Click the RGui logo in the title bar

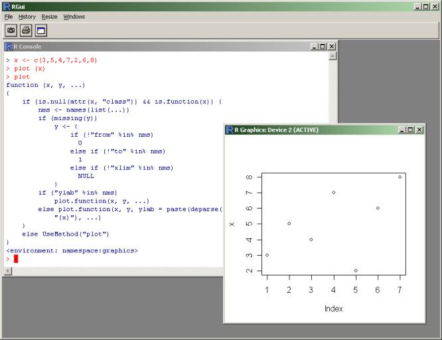coord(7,7)
